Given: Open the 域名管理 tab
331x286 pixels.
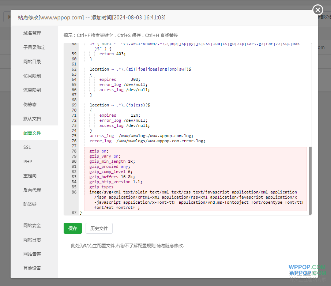Looking at the screenshot, I should pos(32,33).
